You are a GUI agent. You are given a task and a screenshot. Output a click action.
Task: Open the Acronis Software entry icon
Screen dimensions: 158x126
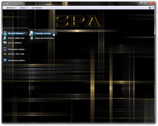click(x=5, y=43)
